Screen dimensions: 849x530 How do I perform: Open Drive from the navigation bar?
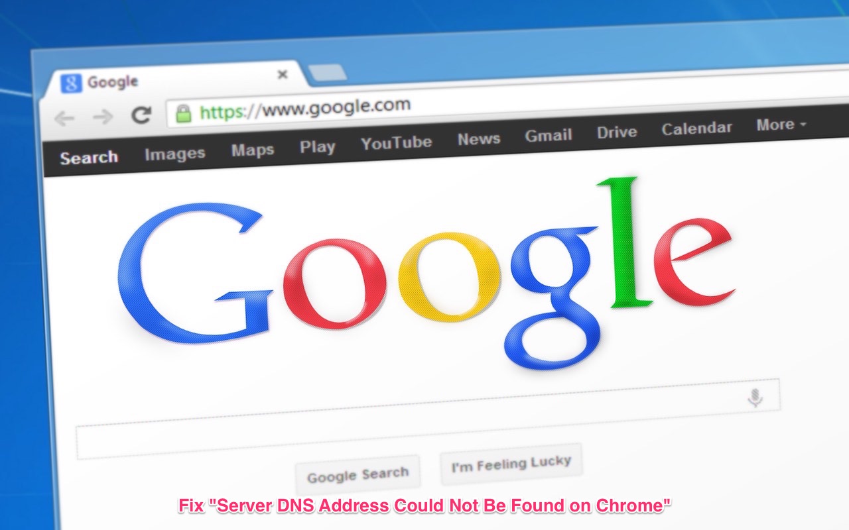[617, 132]
